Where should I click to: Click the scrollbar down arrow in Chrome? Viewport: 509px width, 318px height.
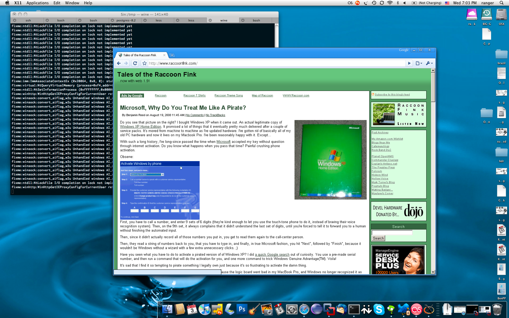pyautogui.click(x=433, y=272)
